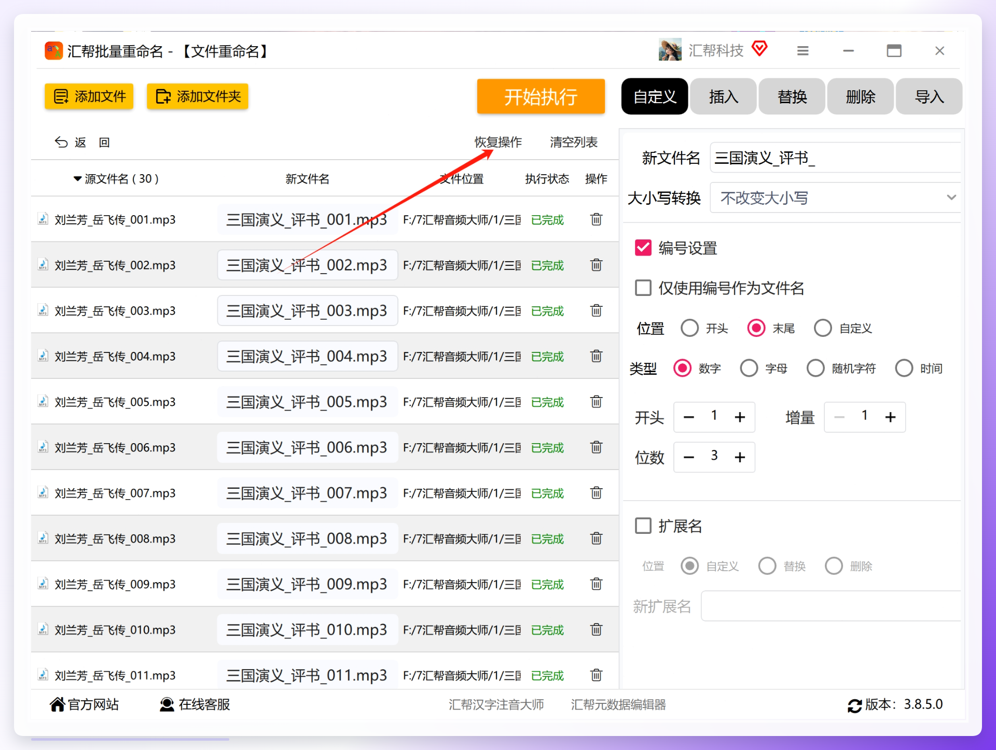Click trash icon on 岳飞传_006.mp3 row

596,447
